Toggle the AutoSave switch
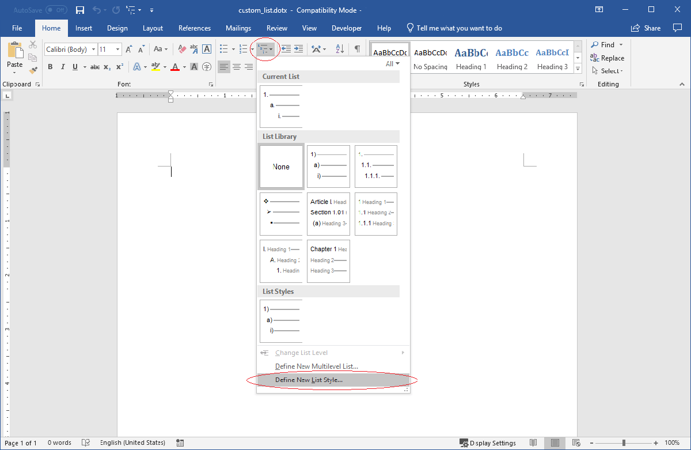 coord(56,10)
